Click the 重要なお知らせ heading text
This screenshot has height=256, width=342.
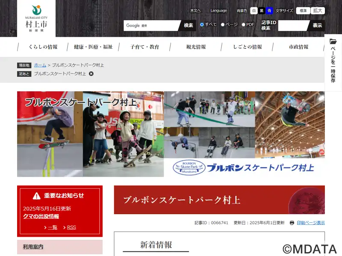pyautogui.click(x=64, y=195)
